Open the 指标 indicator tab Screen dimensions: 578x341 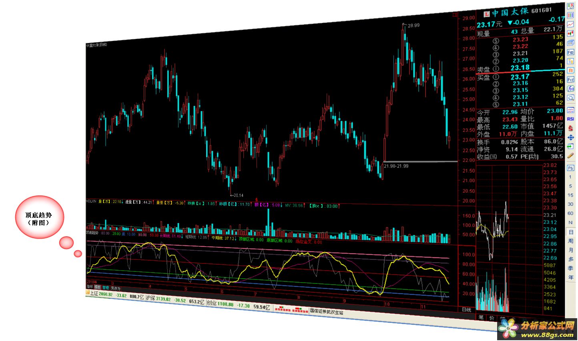click(x=90, y=287)
